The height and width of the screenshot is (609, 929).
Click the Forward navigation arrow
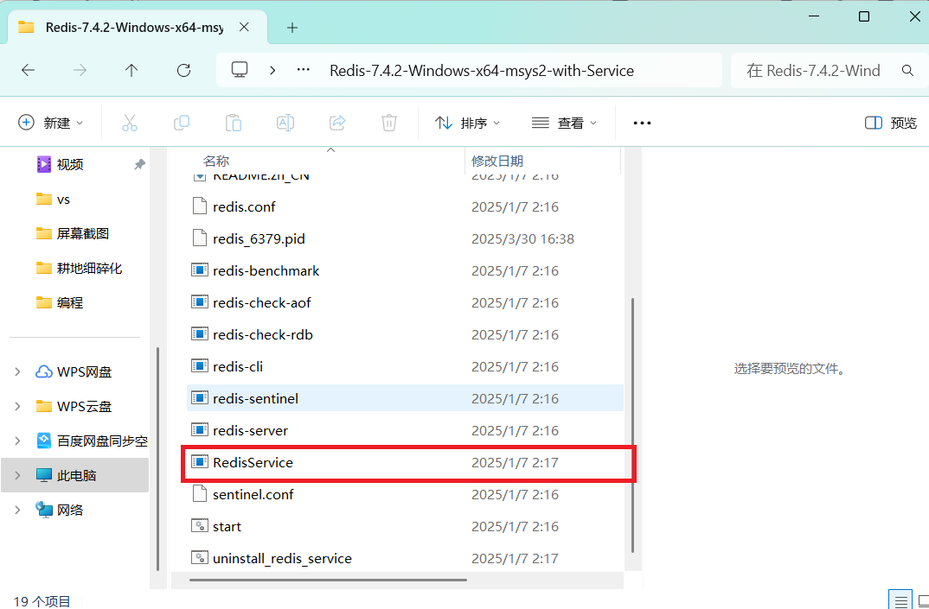pos(80,71)
